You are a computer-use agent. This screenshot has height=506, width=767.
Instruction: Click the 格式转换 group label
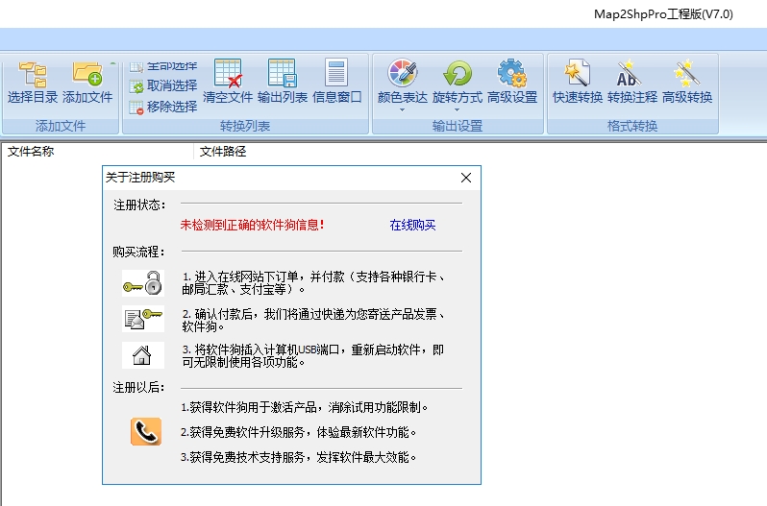632,126
